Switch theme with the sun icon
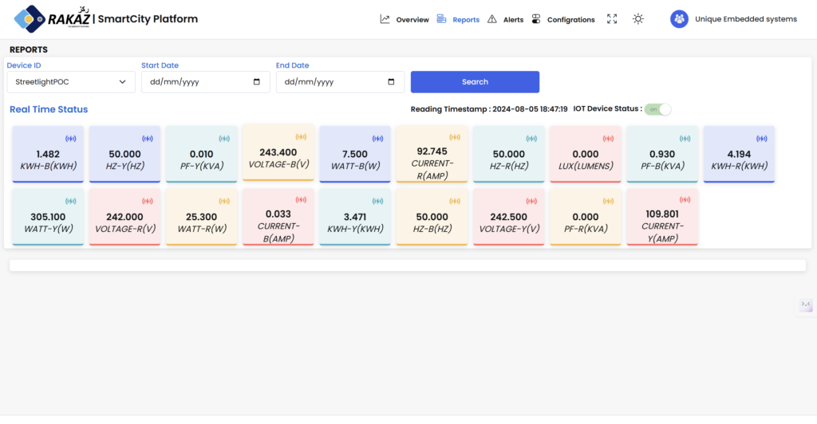 pyautogui.click(x=638, y=19)
